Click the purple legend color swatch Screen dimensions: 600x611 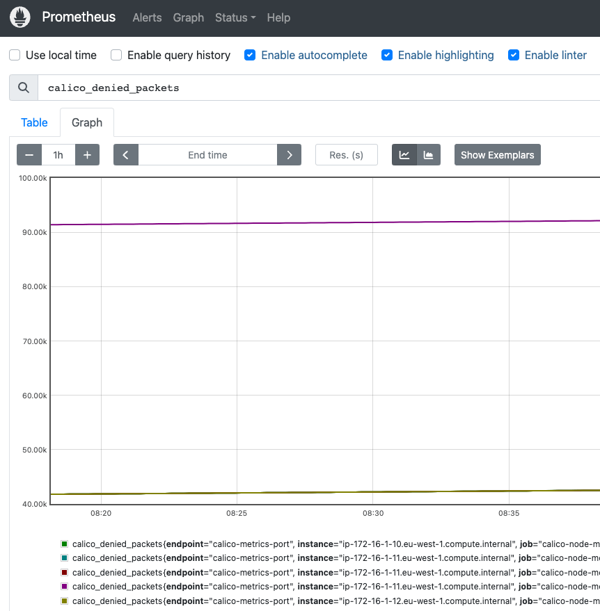tap(64, 587)
